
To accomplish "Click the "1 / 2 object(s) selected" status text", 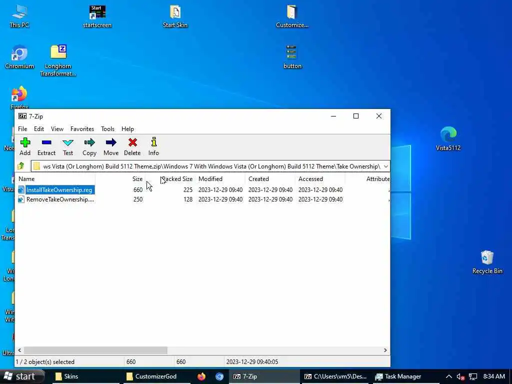I will point(45,362).
